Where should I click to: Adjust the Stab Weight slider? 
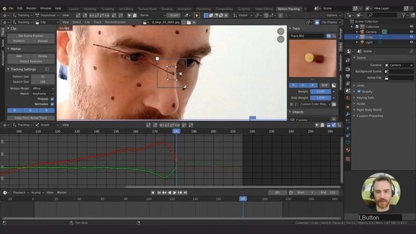coord(320,98)
